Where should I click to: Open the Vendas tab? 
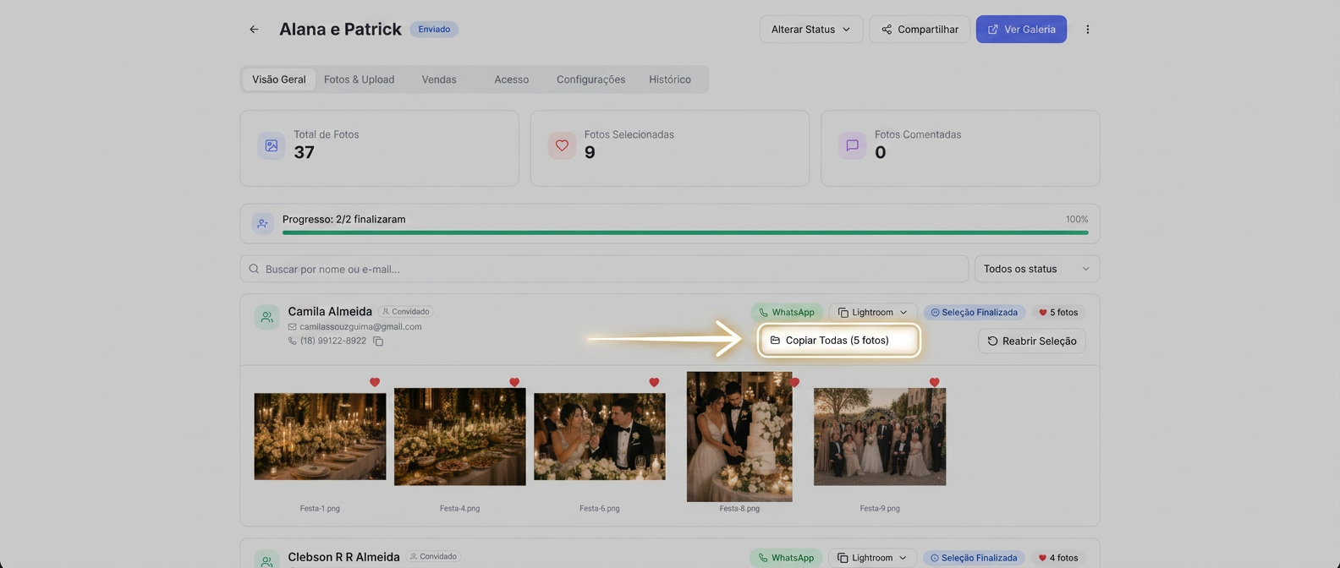(439, 79)
